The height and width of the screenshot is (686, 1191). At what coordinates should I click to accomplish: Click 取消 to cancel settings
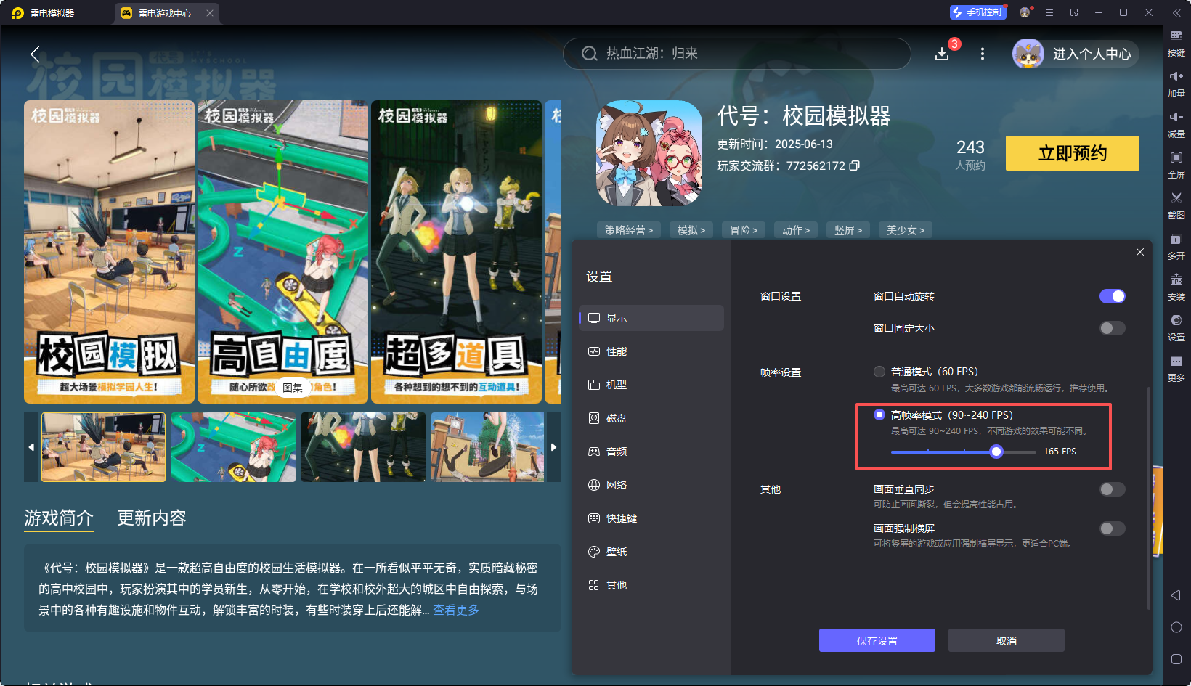click(1007, 640)
